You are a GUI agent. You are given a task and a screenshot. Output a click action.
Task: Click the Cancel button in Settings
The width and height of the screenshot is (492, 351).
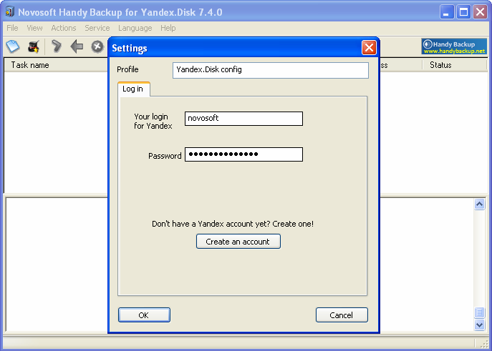(x=342, y=315)
